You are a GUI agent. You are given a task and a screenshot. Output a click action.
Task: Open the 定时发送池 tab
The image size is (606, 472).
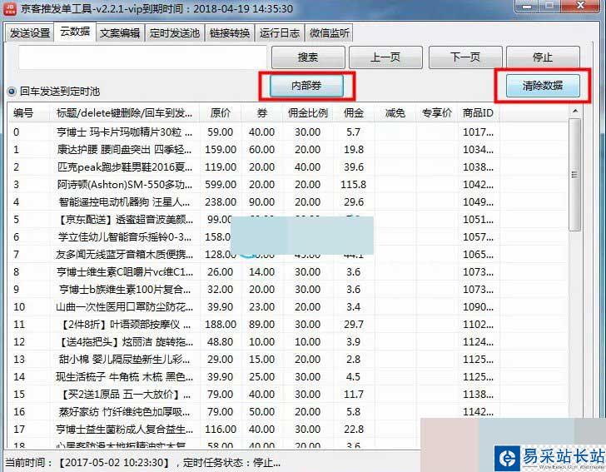175,32
